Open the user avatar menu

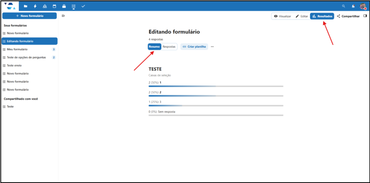[363, 6]
